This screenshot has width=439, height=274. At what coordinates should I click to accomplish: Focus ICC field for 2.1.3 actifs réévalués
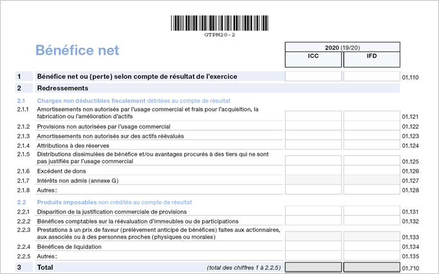click(x=313, y=136)
